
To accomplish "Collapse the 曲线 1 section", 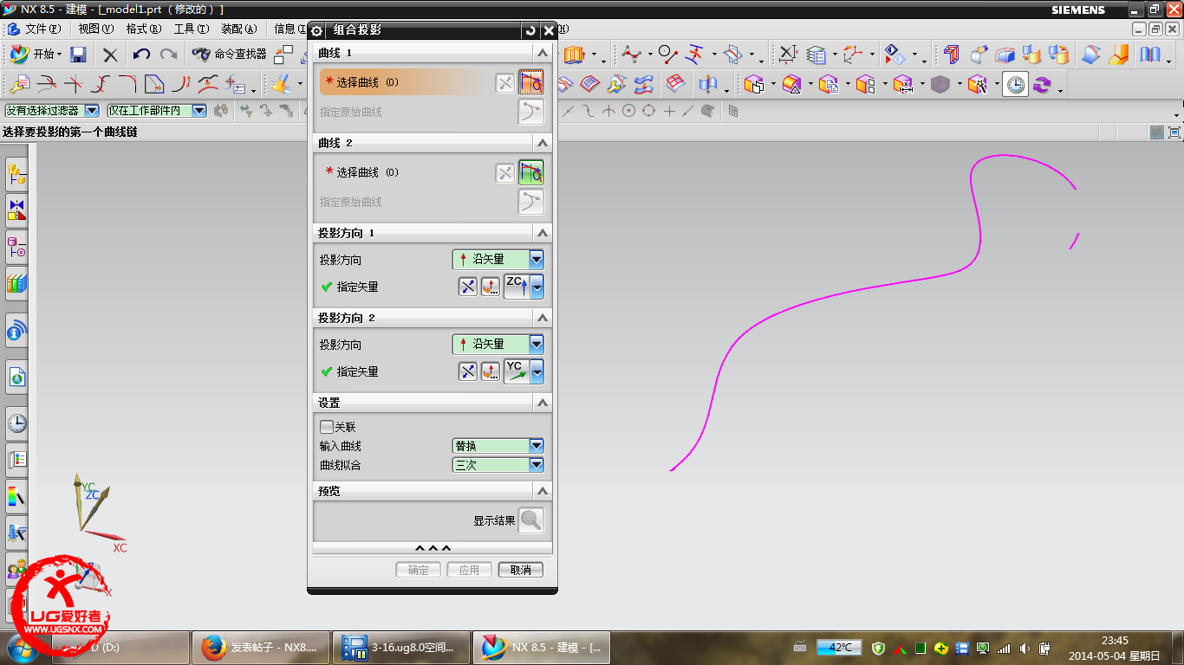I will click(543, 53).
